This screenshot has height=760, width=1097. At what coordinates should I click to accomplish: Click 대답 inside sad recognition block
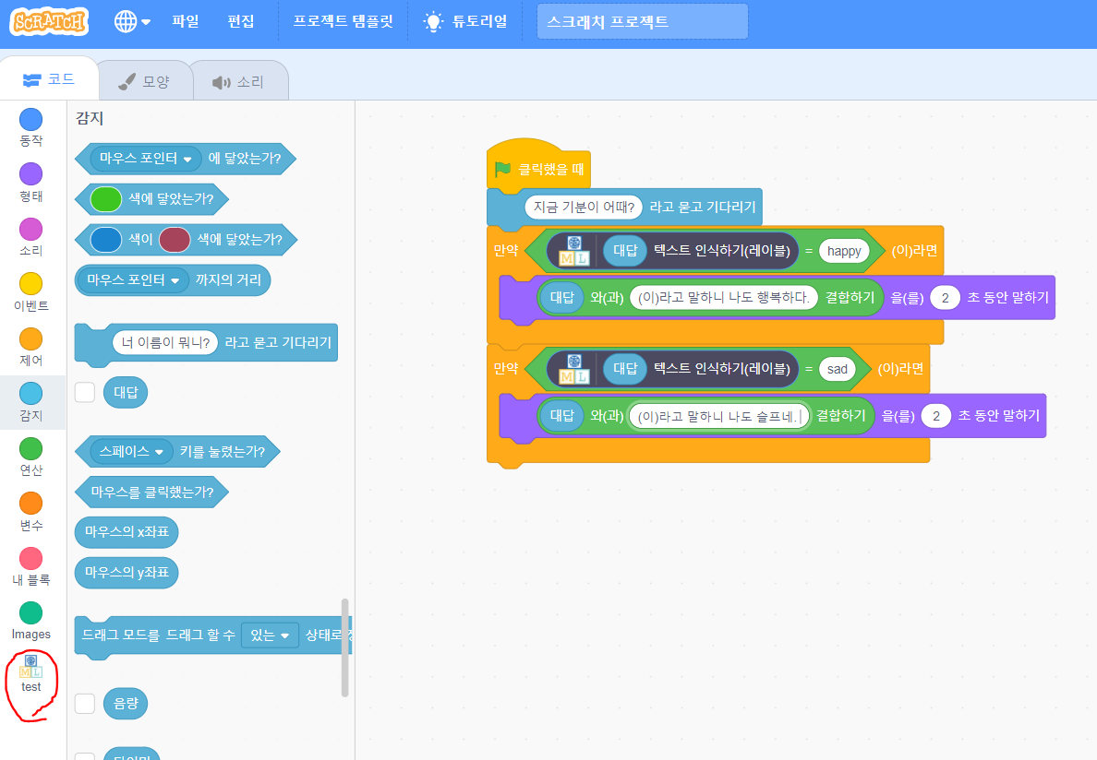click(x=625, y=369)
